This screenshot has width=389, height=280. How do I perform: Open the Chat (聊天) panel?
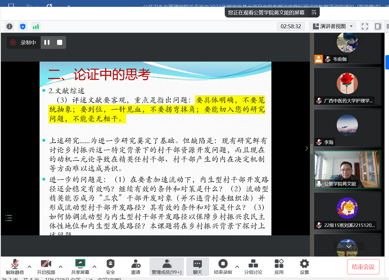click(x=197, y=267)
